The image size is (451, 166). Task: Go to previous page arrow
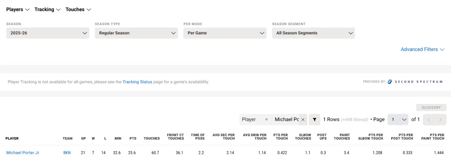(x=429, y=119)
